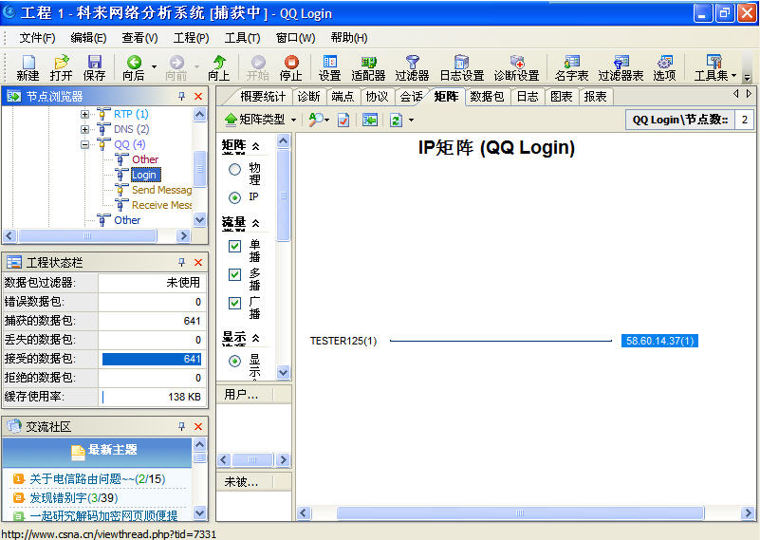
Task: Close the 节点浏览器 panel
Action: [x=198, y=96]
